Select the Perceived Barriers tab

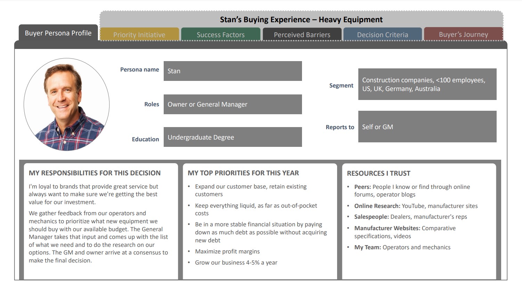pos(302,34)
